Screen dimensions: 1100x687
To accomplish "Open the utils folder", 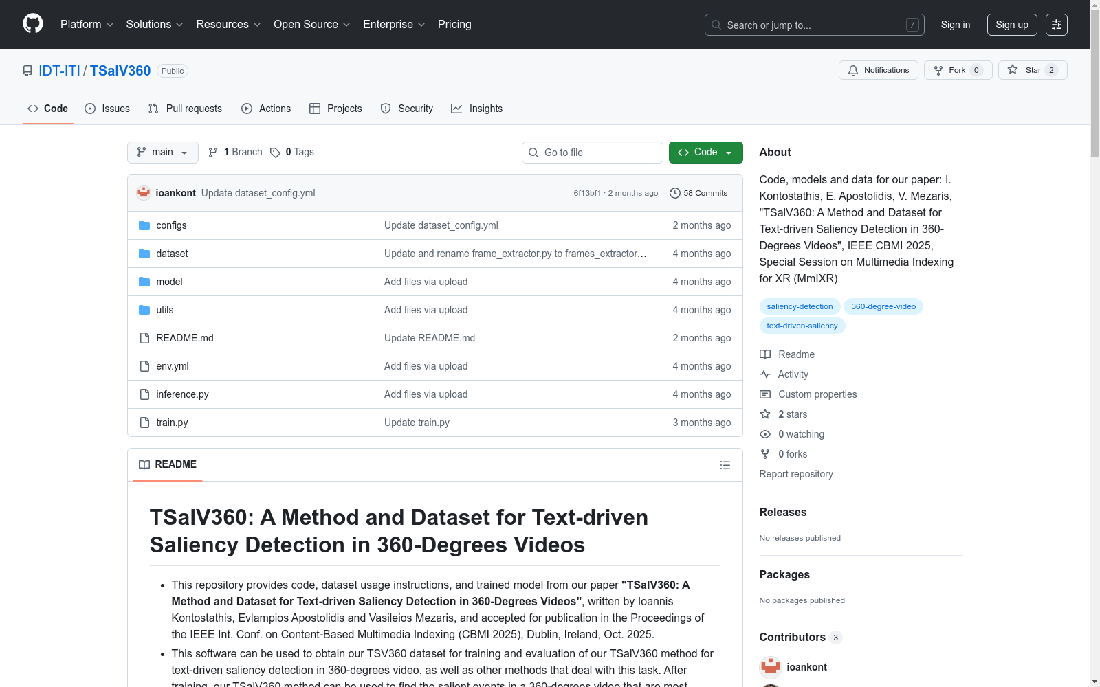I will pos(164,310).
